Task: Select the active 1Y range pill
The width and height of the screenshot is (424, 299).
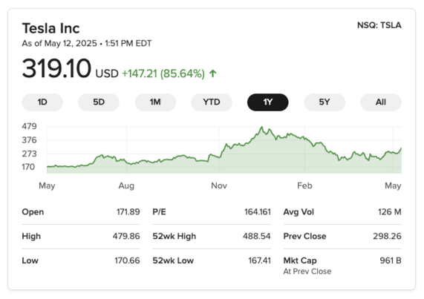Action: click(x=268, y=102)
